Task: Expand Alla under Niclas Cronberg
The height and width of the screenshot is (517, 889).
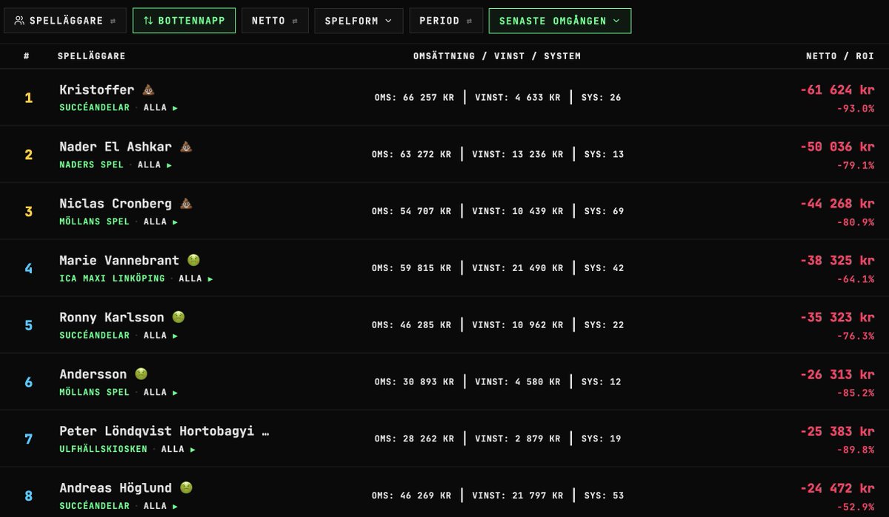Action: point(161,222)
